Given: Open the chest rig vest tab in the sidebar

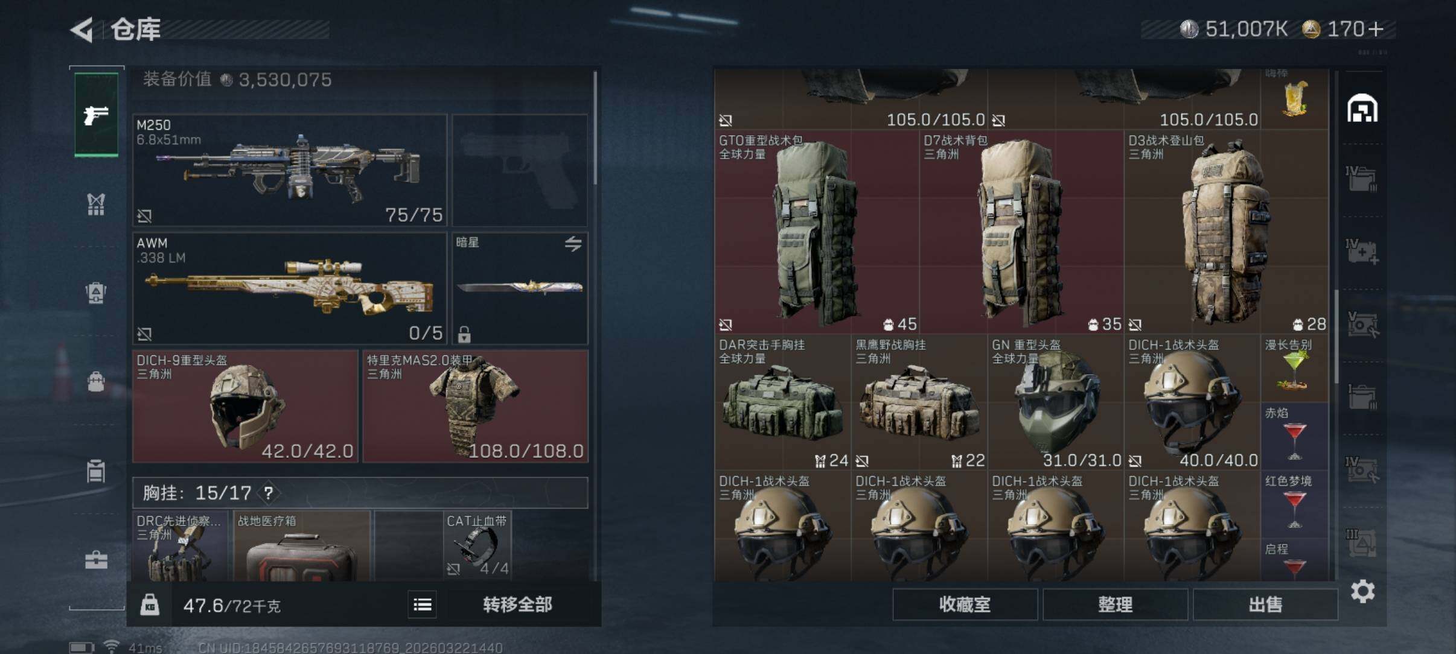Looking at the screenshot, I should tap(96, 205).
